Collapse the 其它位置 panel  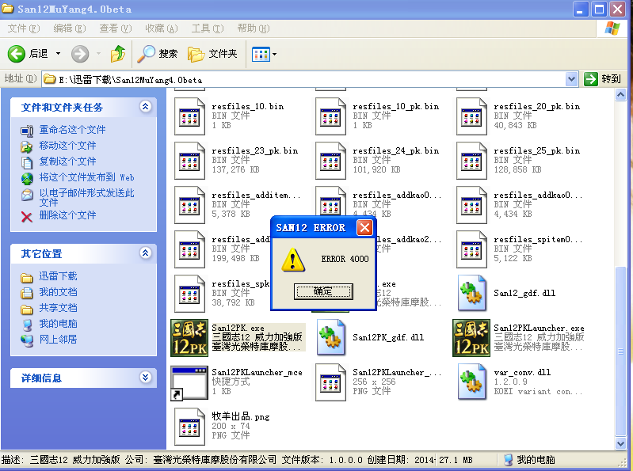click(x=145, y=253)
